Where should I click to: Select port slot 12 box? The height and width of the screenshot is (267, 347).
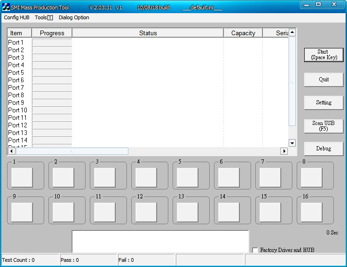pos(146,212)
